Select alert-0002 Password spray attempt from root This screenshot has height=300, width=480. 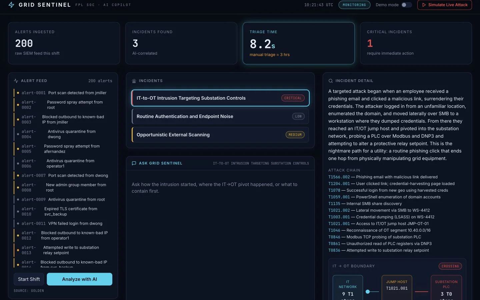(x=63, y=105)
